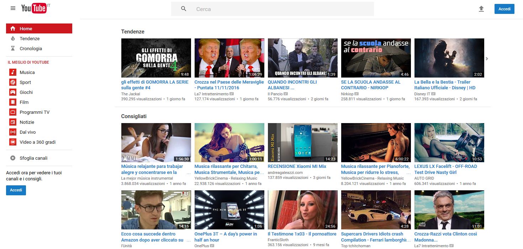Open AUTO GRID channel name

[424, 178]
